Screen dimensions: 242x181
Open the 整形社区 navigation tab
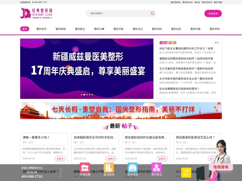pyautogui.click(x=176, y=29)
